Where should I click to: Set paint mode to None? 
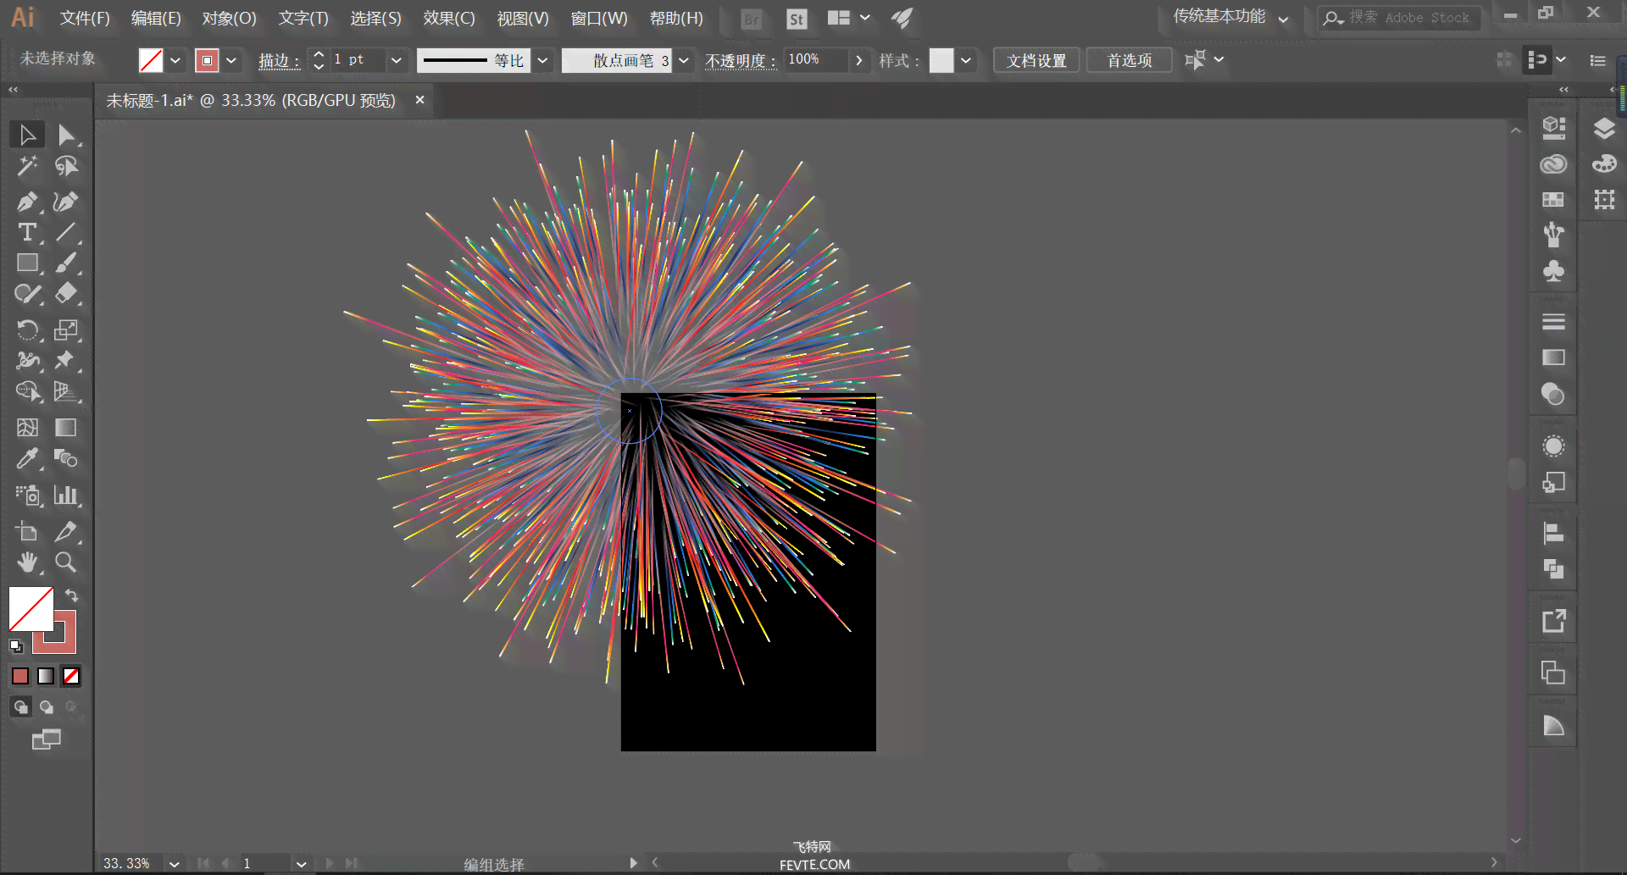pyautogui.click(x=71, y=676)
